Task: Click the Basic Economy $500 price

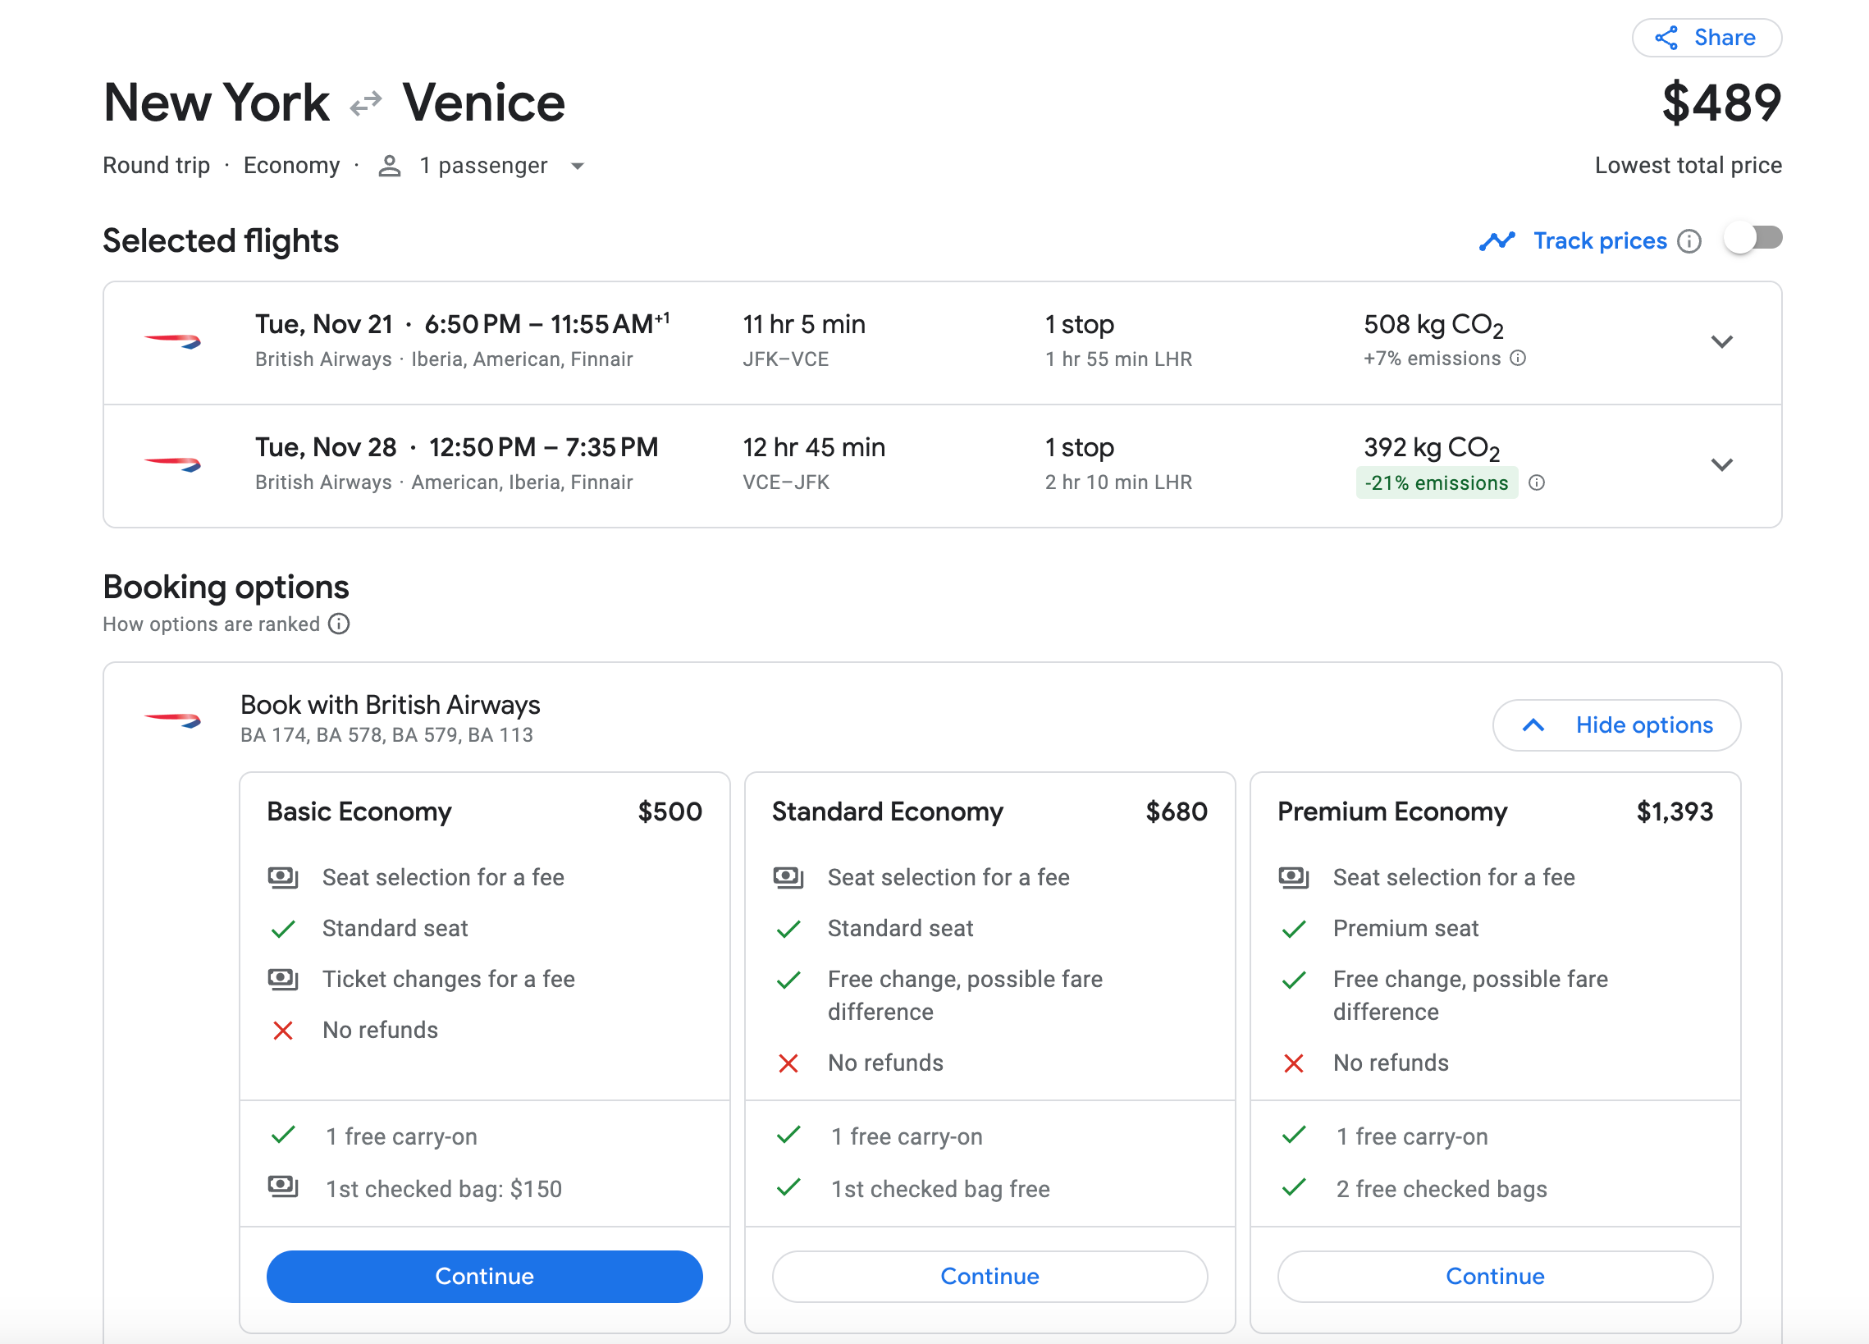Action: click(x=670, y=812)
